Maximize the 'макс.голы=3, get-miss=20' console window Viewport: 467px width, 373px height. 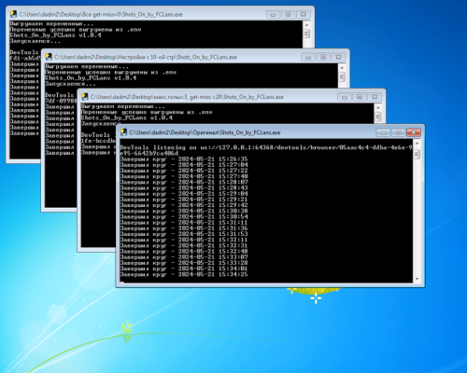tap(360, 97)
